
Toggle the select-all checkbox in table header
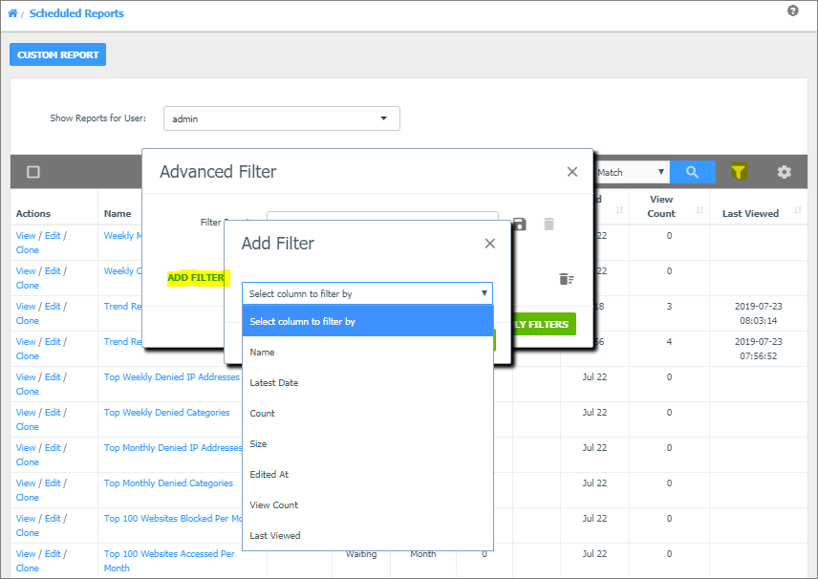pos(33,172)
